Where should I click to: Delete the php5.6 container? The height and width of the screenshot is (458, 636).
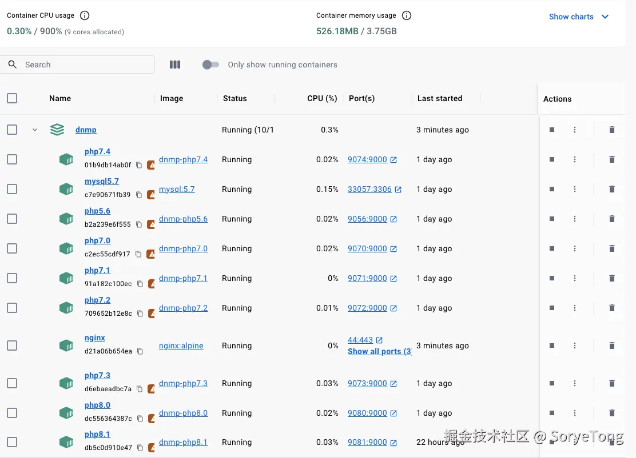point(611,219)
